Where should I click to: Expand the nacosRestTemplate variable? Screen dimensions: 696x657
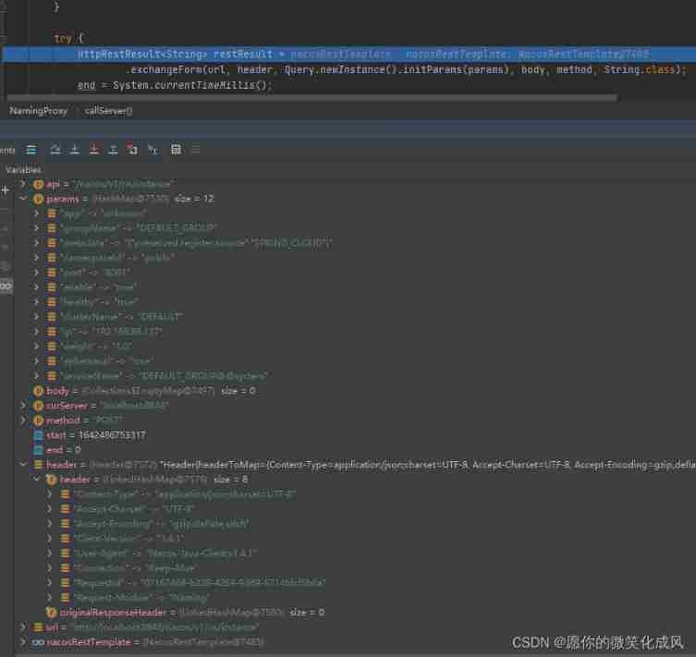click(x=24, y=642)
